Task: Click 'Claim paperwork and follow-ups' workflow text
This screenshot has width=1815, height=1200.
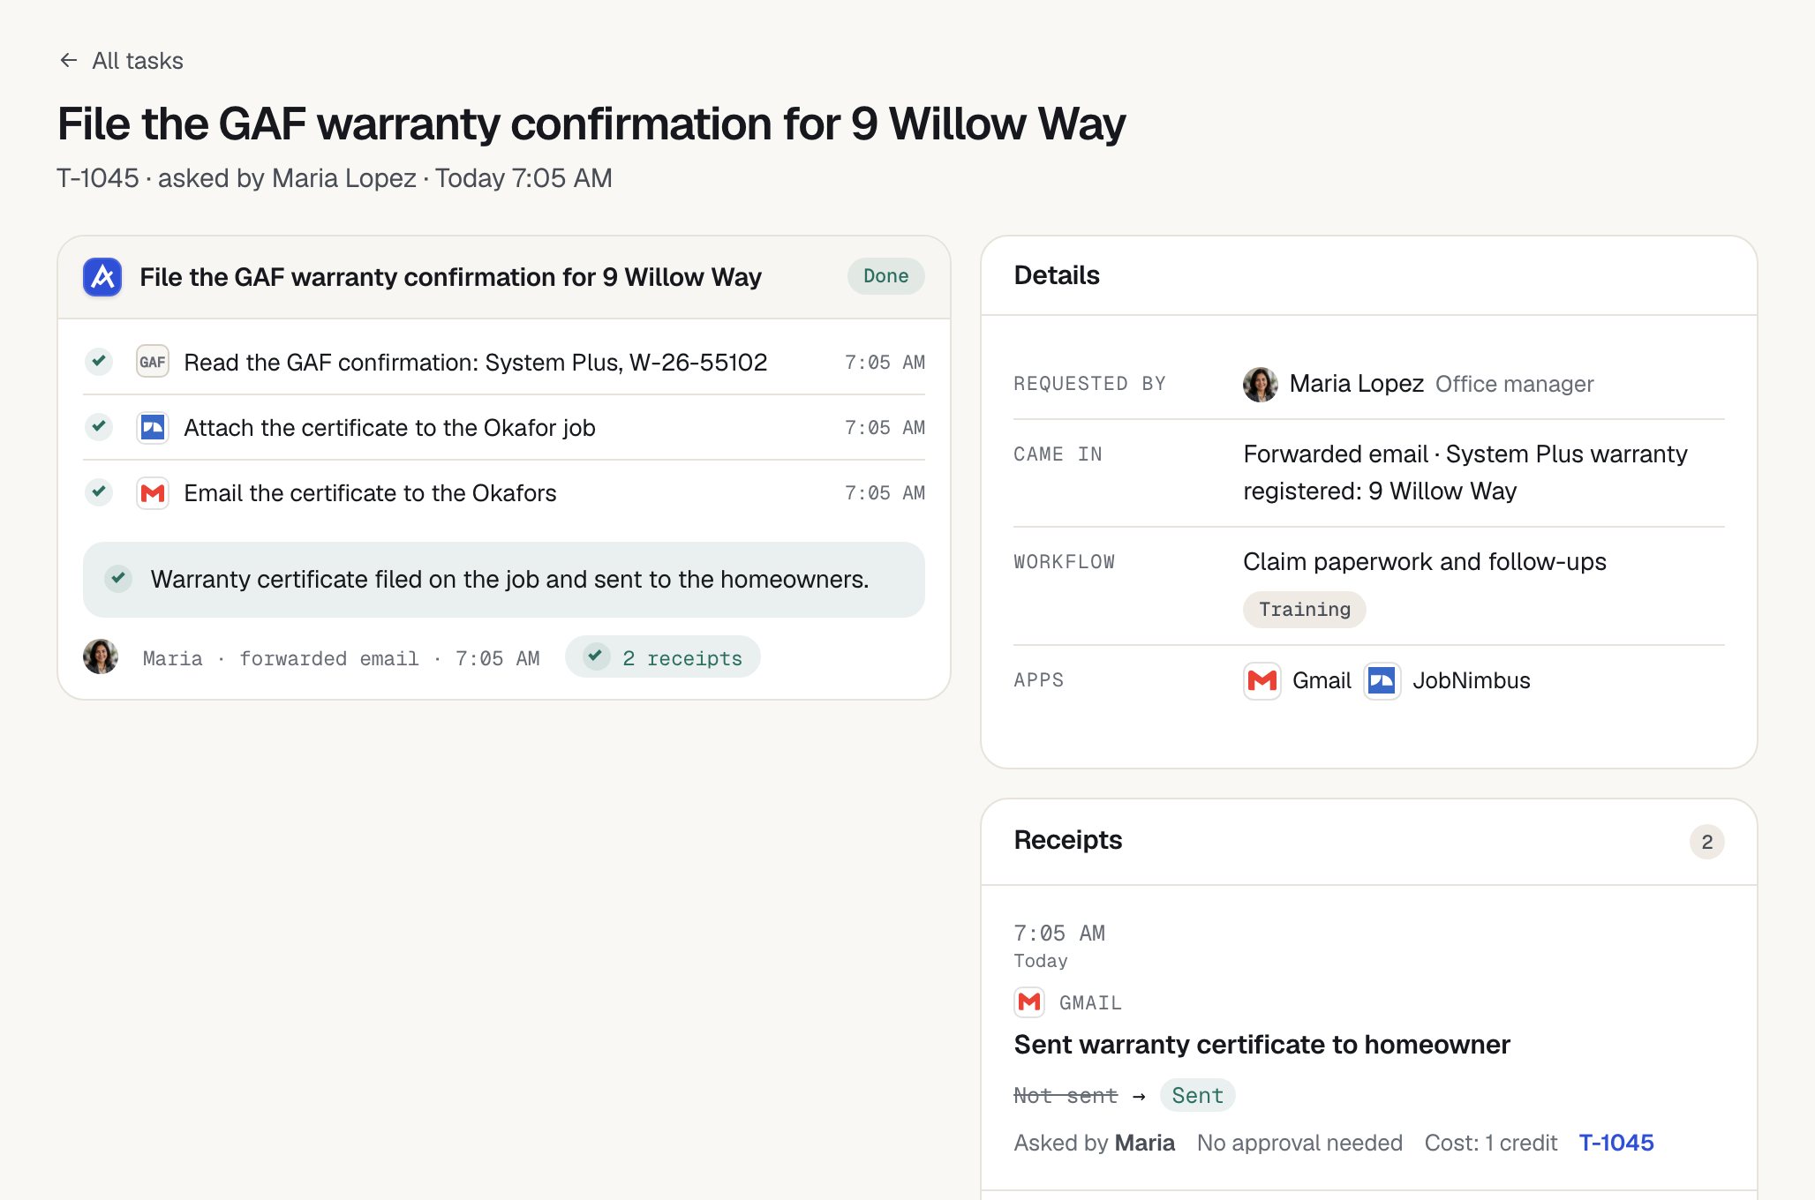Action: point(1425,562)
